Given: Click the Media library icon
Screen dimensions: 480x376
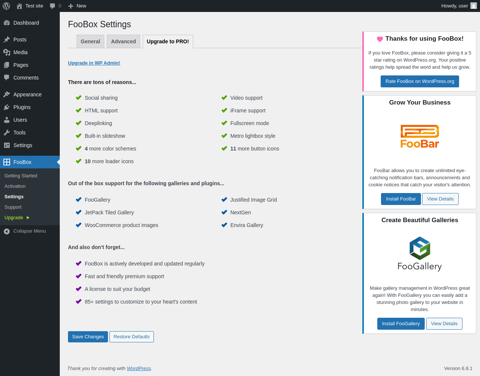Looking at the screenshot, I should (7, 52).
